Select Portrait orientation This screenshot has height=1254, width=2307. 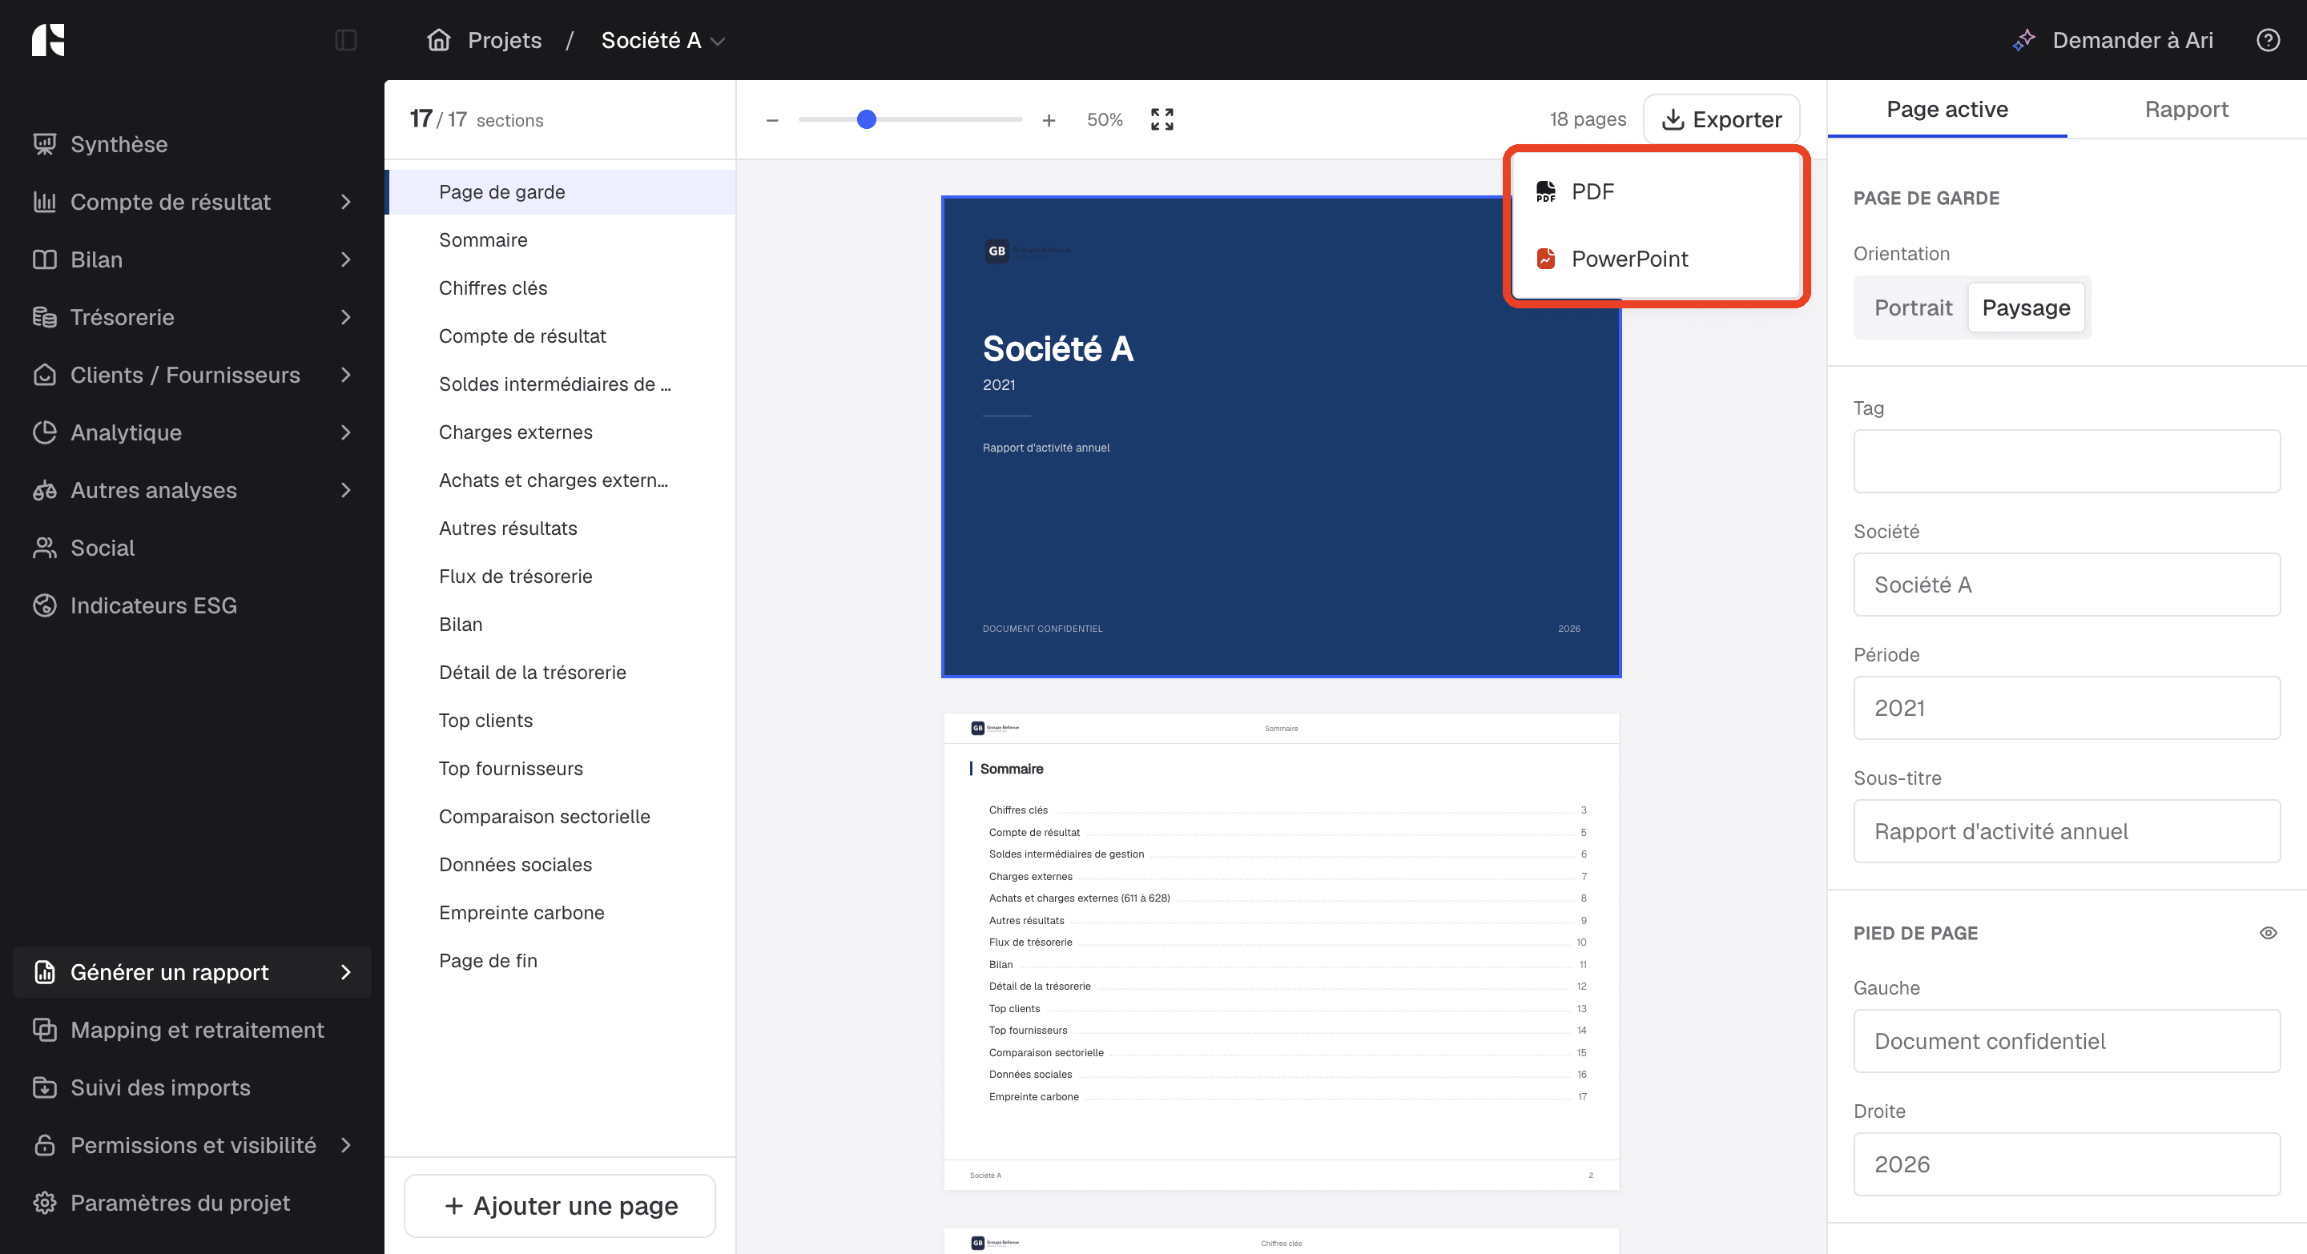tap(1913, 308)
